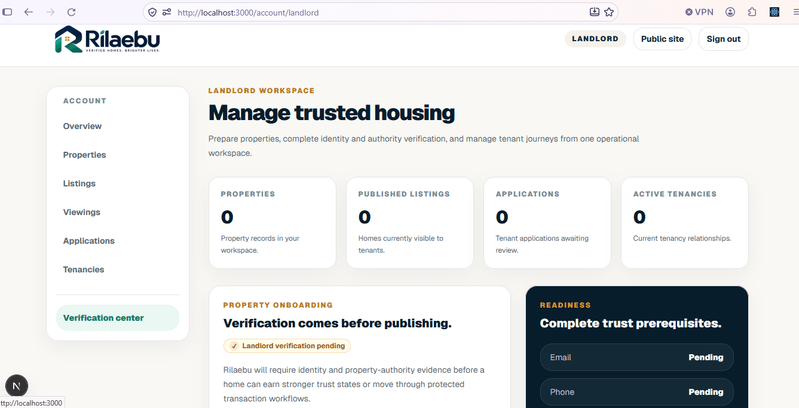The height and width of the screenshot is (408, 799).
Task: Click the Active Tenancies stat card
Action: point(685,223)
